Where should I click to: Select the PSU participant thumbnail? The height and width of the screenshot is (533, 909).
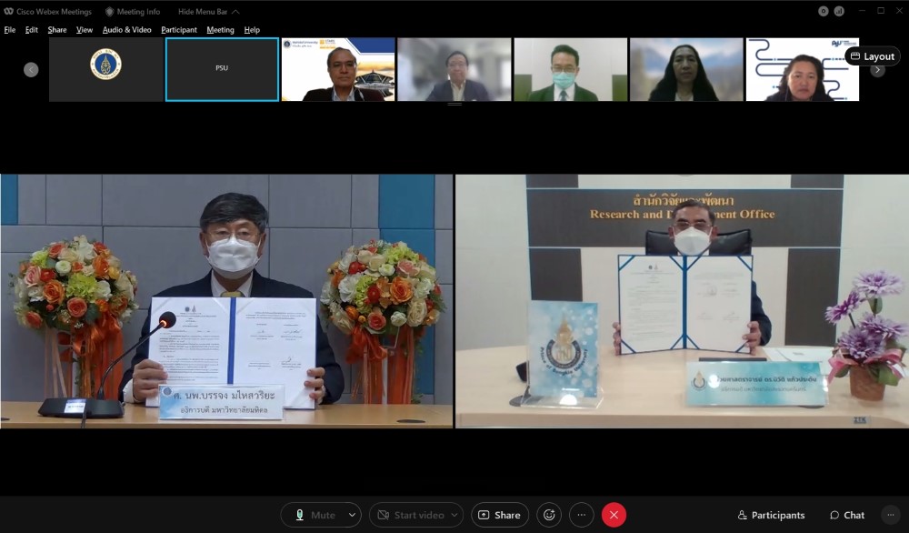[x=222, y=69]
